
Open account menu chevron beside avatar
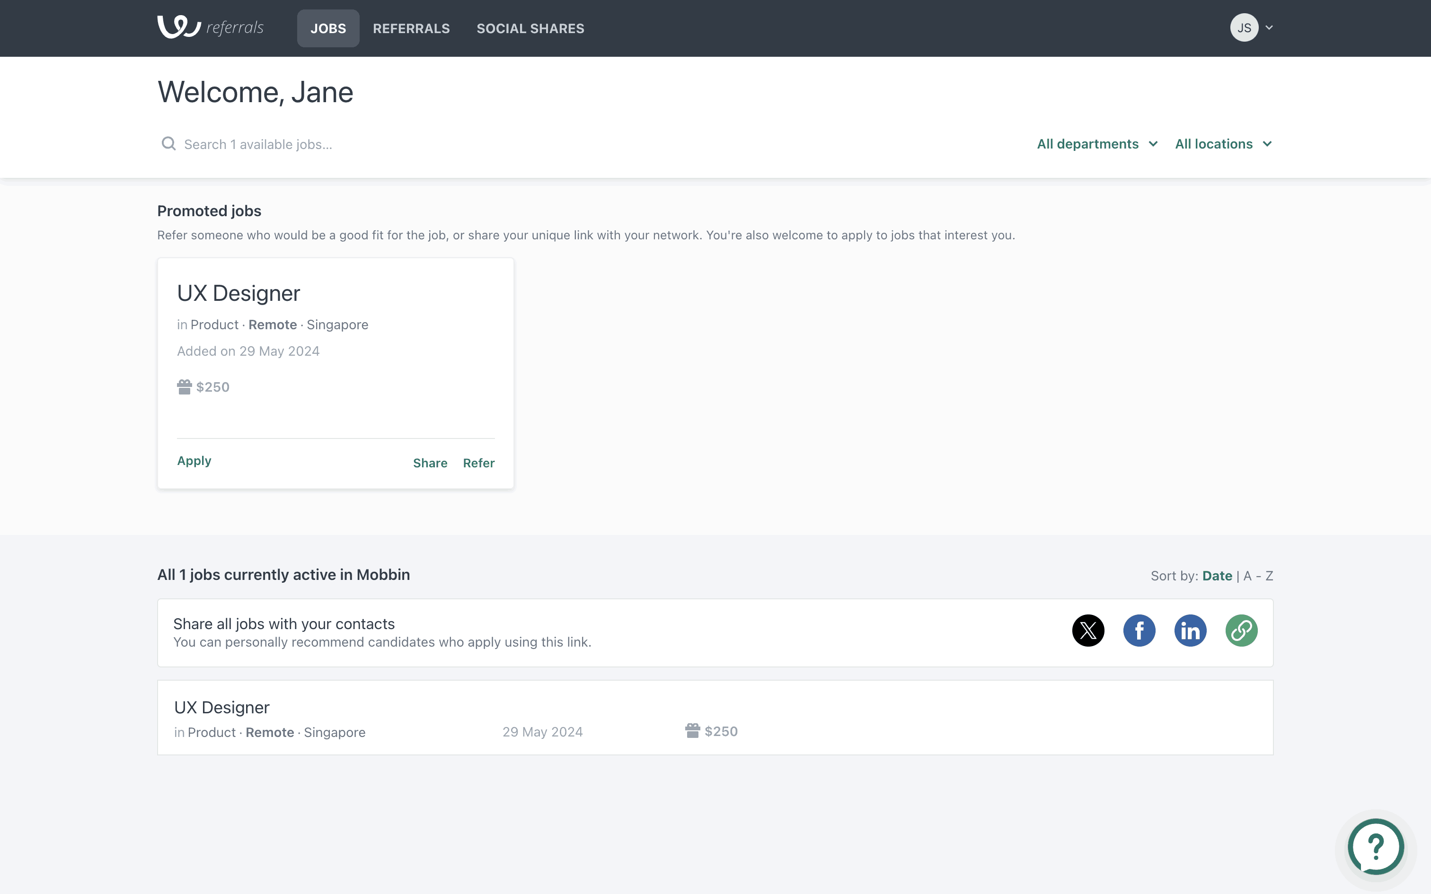point(1269,28)
